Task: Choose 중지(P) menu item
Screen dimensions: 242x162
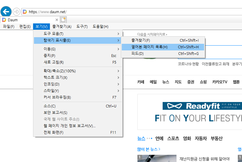Action: (78, 55)
